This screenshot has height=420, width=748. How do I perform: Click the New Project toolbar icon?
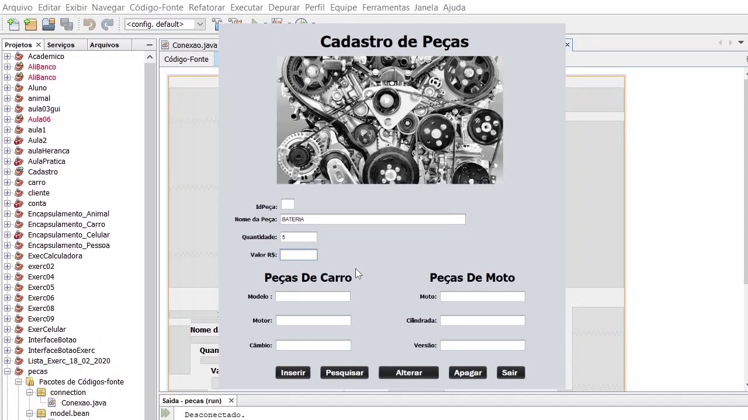(x=30, y=24)
